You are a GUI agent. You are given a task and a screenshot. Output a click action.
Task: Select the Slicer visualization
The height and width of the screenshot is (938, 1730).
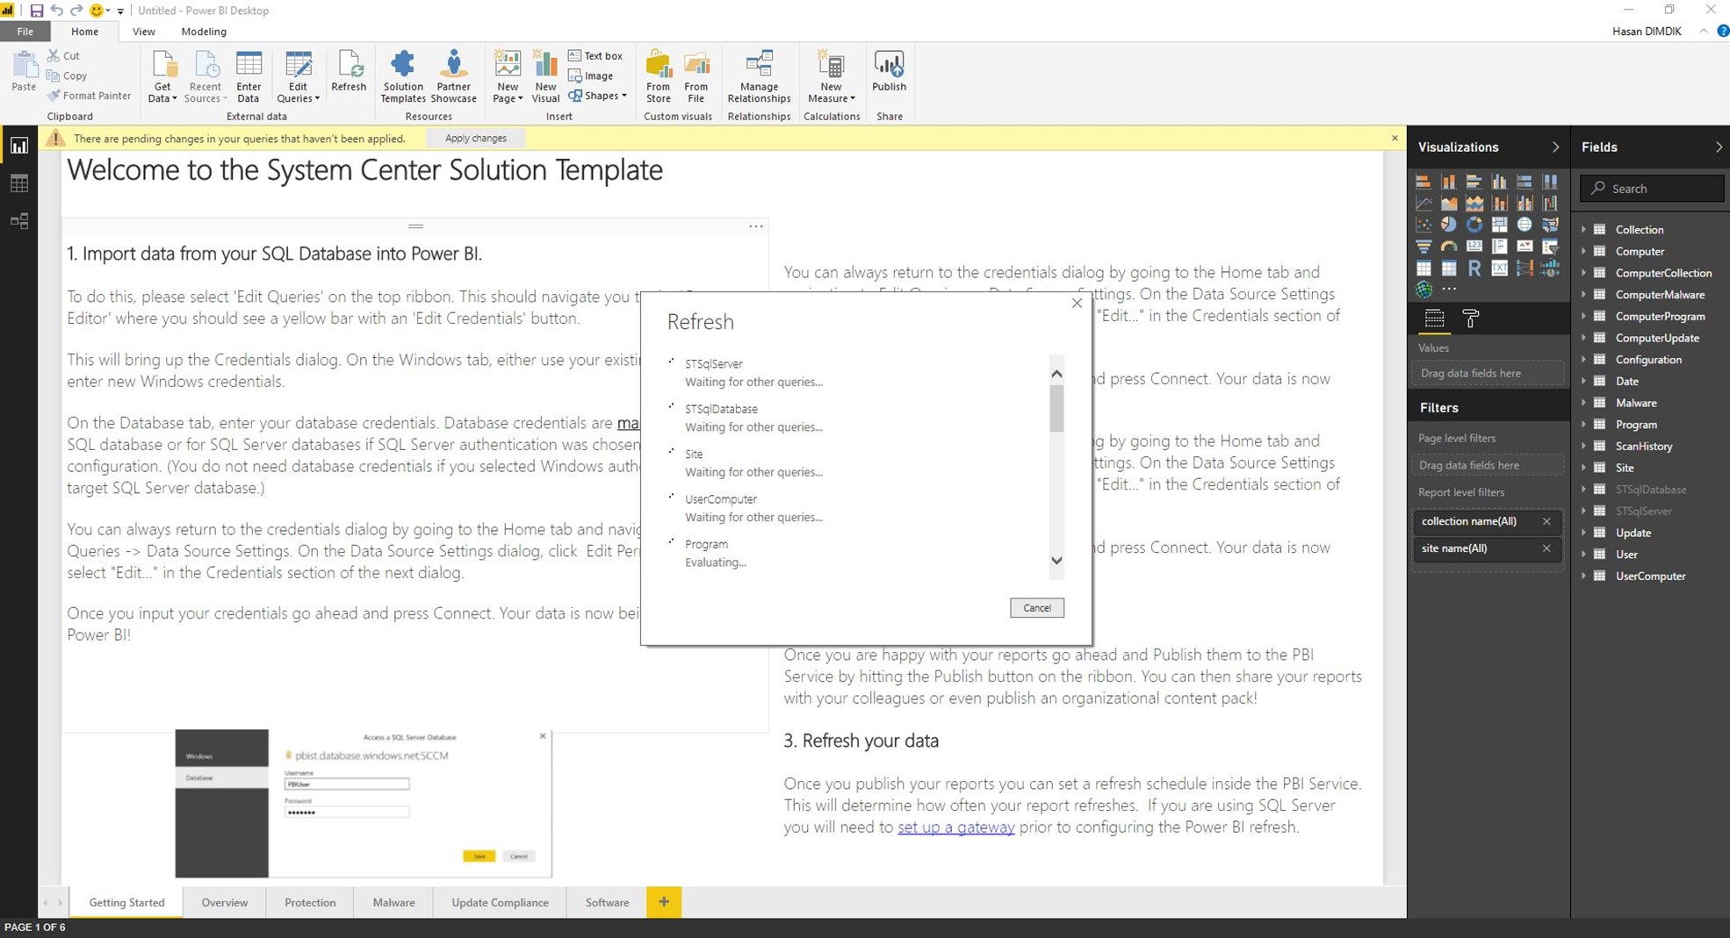[x=1550, y=247]
